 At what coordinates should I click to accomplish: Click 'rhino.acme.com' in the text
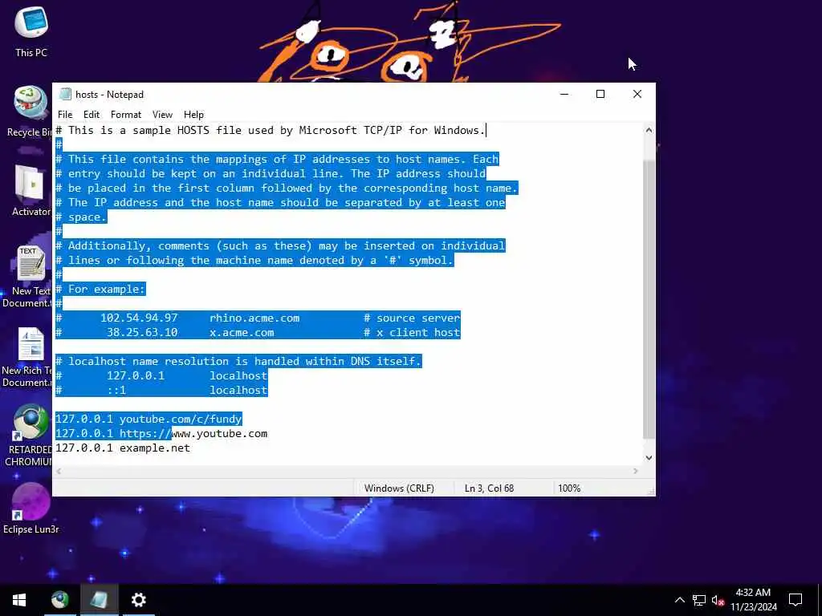[x=254, y=318]
